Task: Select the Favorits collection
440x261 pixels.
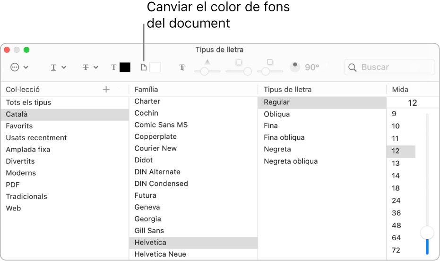Action: [x=65, y=126]
